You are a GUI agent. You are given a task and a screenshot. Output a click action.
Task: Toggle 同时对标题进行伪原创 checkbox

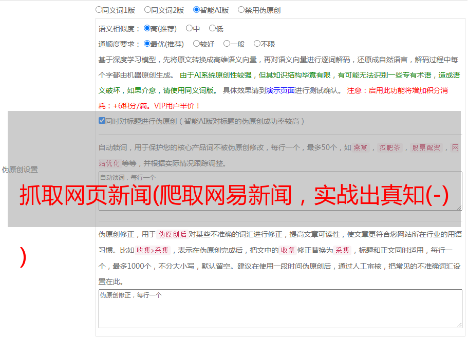click(102, 121)
